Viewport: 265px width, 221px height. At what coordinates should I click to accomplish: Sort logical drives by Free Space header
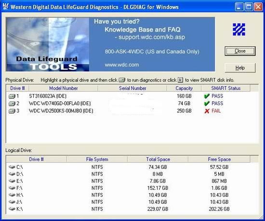[x=219, y=159]
